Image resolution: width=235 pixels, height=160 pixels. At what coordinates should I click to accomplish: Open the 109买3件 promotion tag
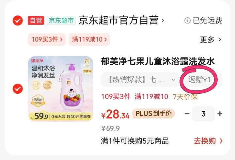47,40
